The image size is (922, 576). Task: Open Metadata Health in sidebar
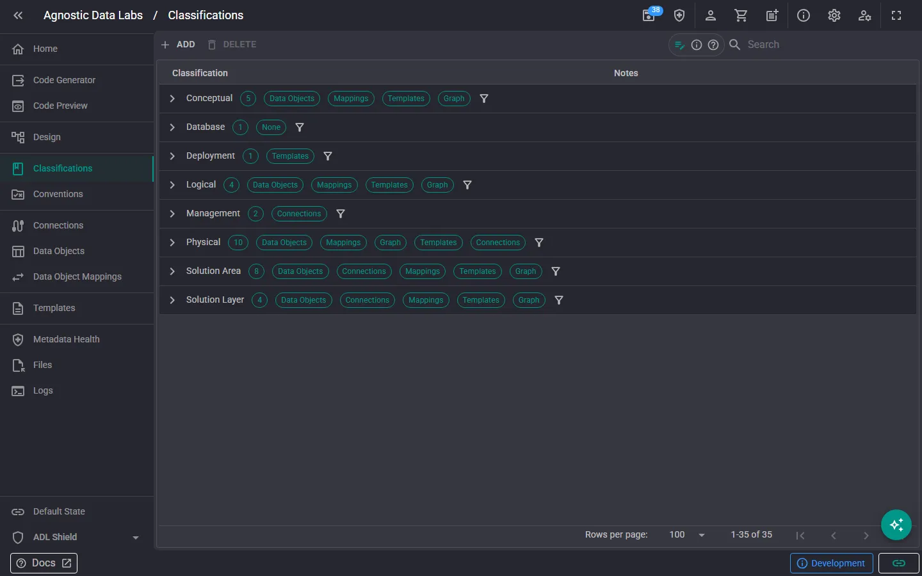click(x=77, y=339)
